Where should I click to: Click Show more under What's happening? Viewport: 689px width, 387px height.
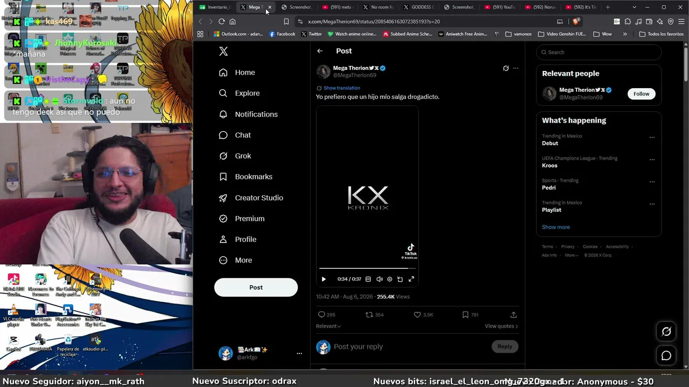click(556, 227)
